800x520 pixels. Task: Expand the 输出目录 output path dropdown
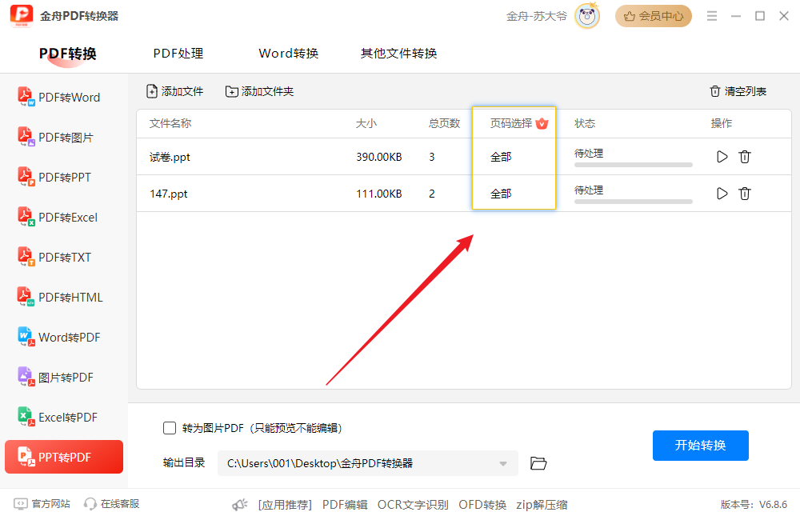tap(503, 463)
